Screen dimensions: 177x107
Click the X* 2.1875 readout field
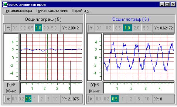point(72,99)
